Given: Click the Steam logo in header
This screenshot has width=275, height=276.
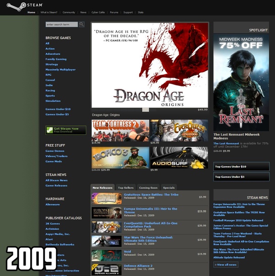Looking at the screenshot, I should click(25, 6).
